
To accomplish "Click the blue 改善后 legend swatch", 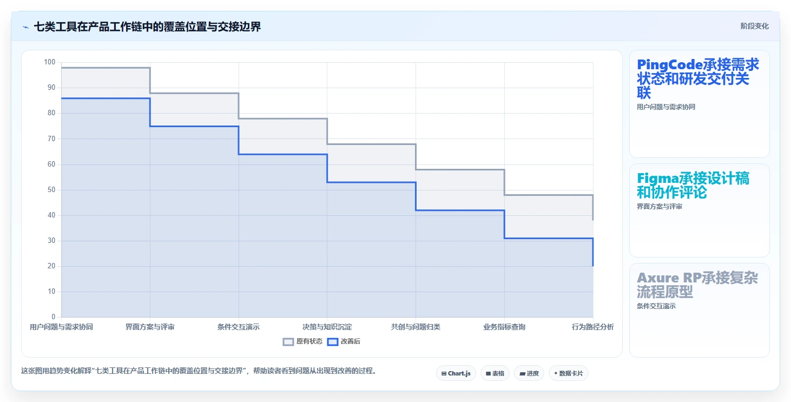I will pyautogui.click(x=333, y=341).
